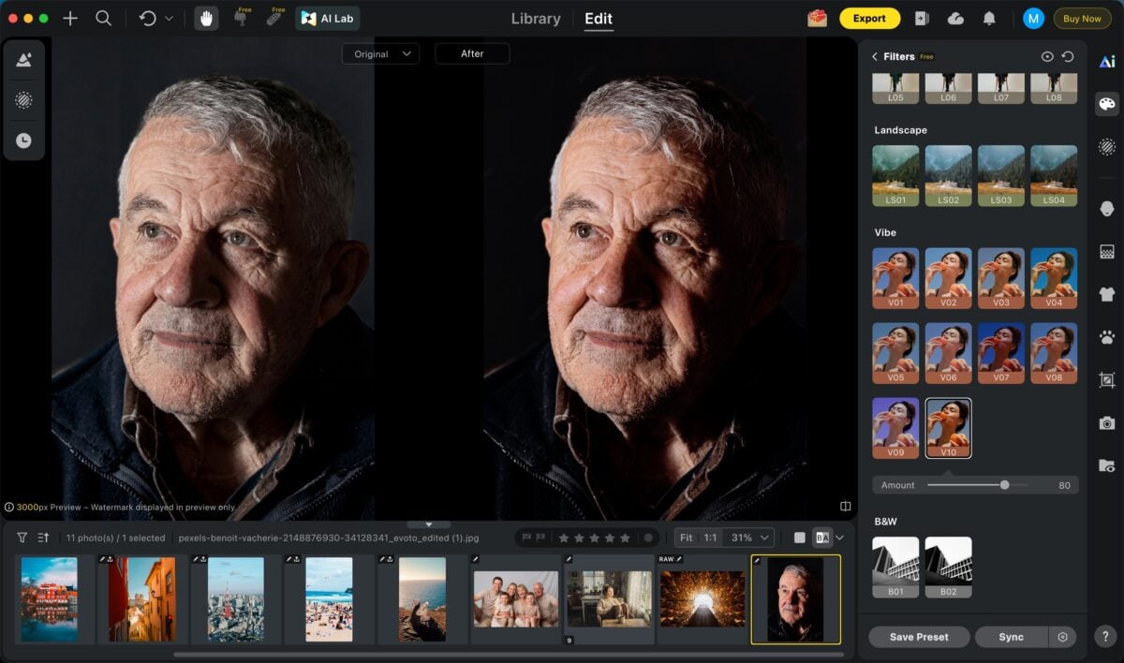Switch to the Library tab

pyautogui.click(x=536, y=19)
